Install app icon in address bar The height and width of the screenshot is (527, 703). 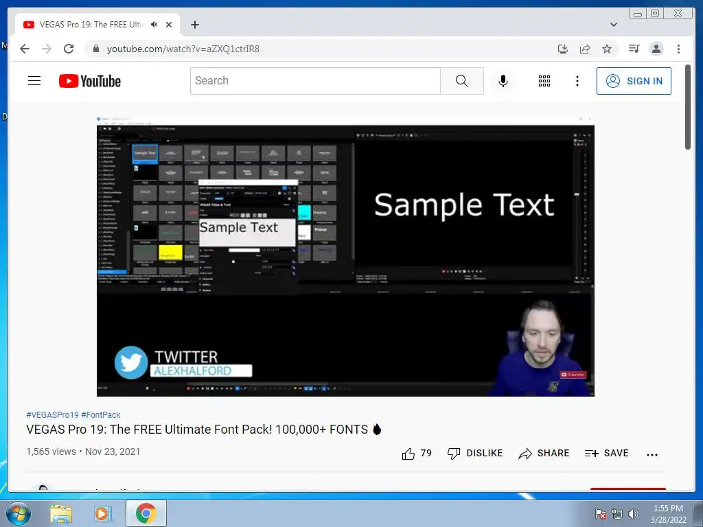tap(563, 49)
